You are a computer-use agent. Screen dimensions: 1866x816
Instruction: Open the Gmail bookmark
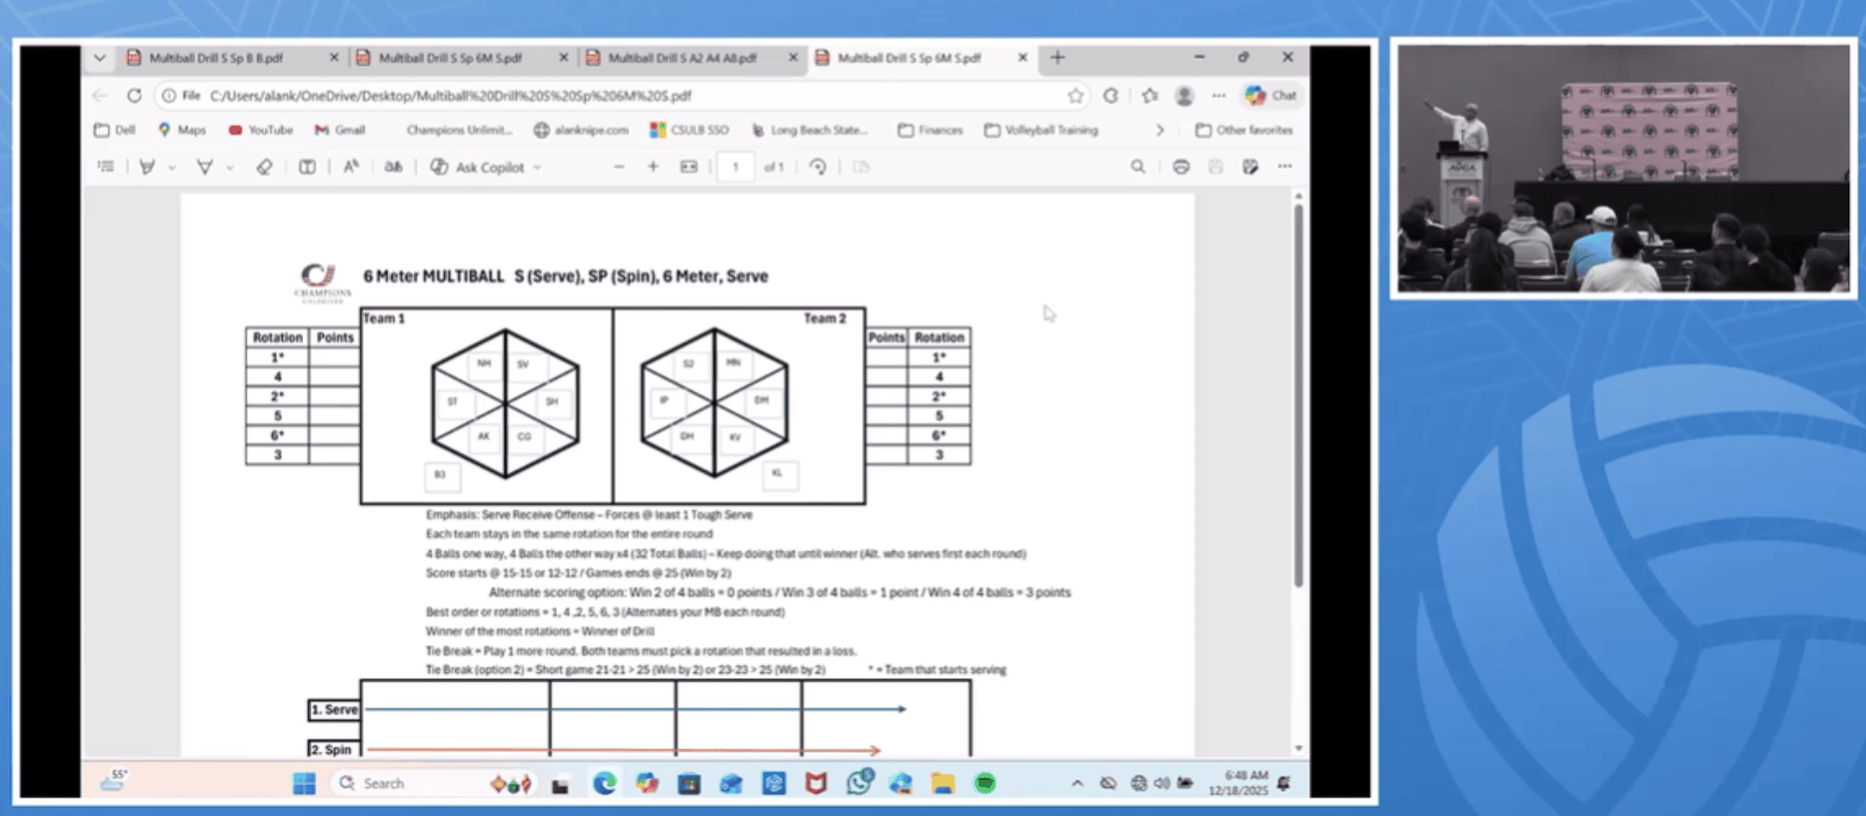coord(340,130)
